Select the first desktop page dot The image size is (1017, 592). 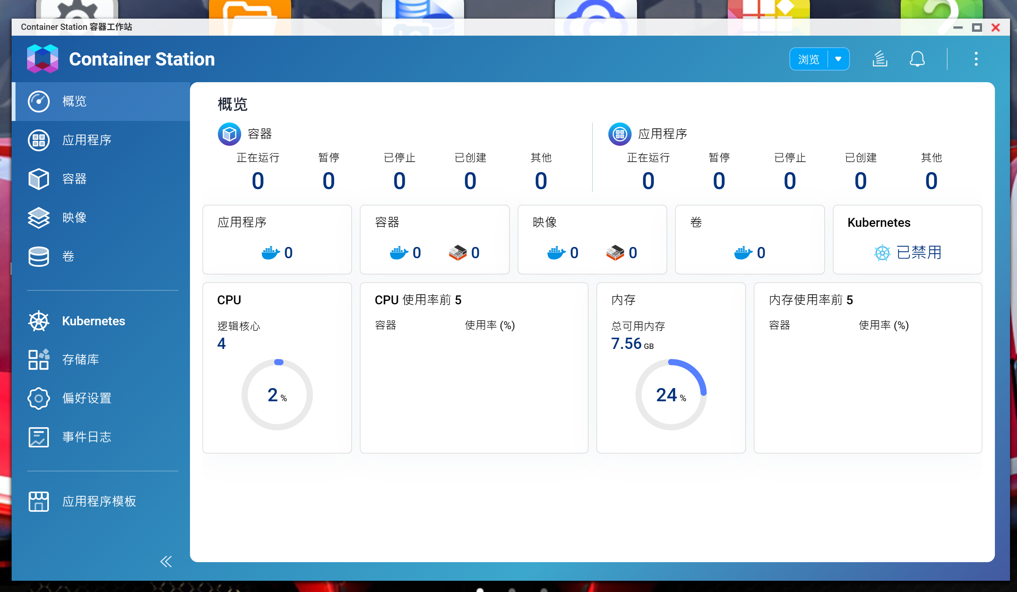tap(480, 590)
